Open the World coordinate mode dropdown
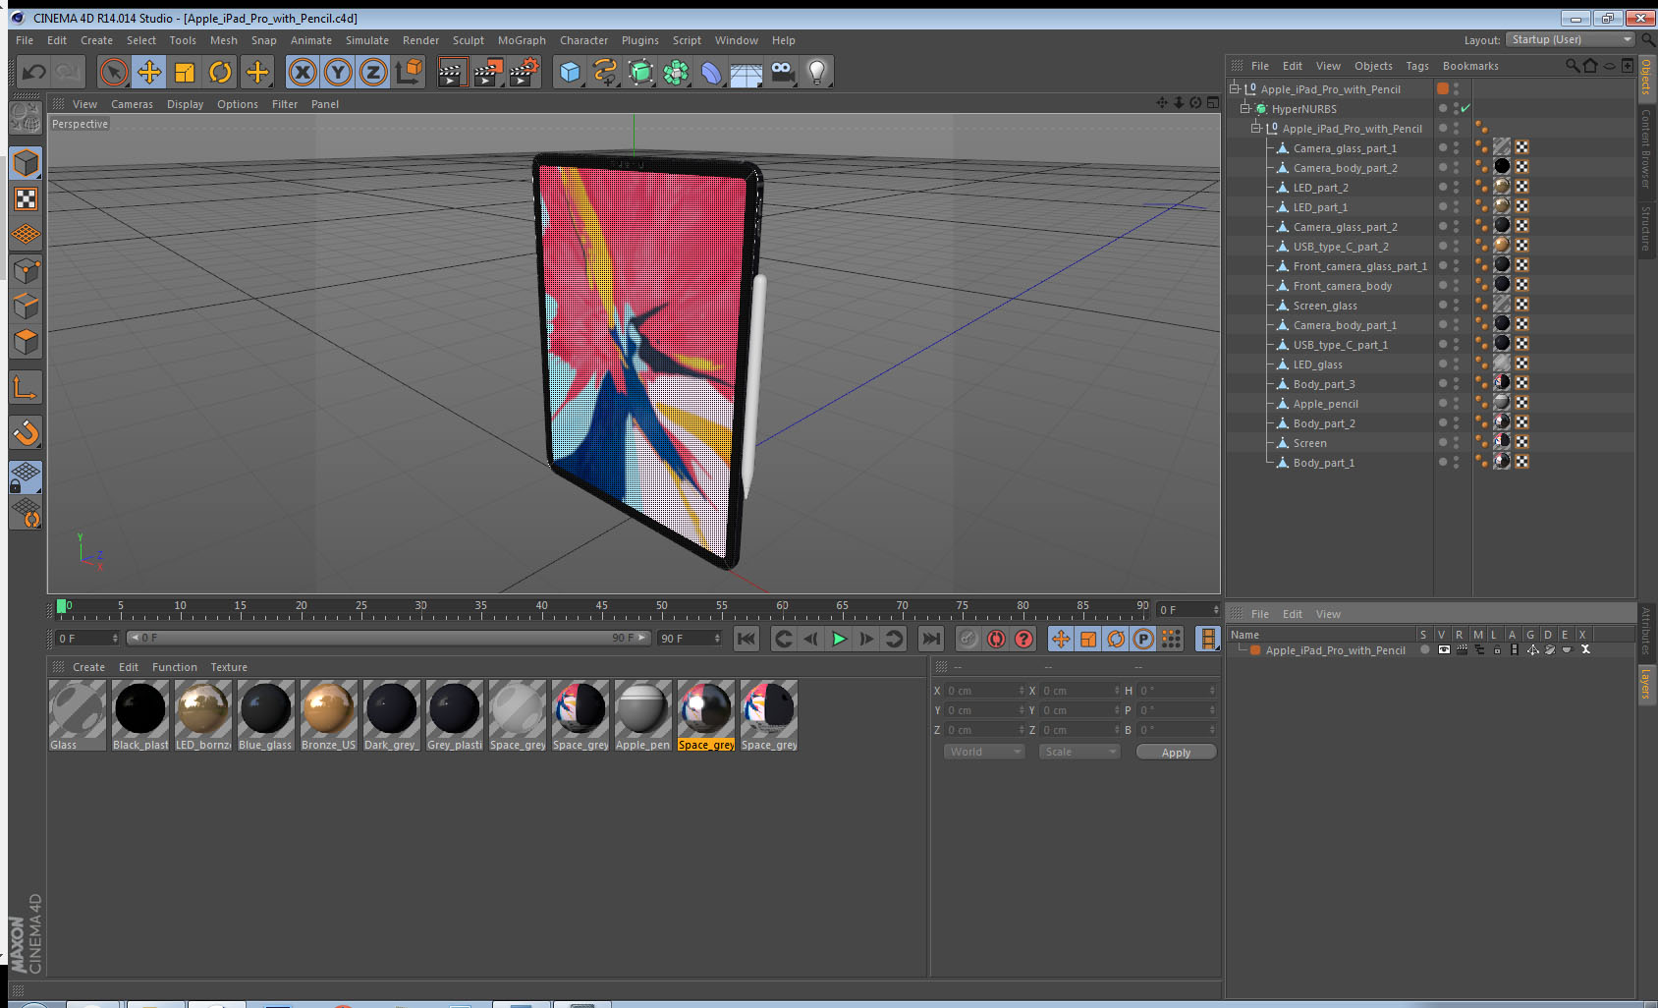1658x1008 pixels. pos(985,752)
